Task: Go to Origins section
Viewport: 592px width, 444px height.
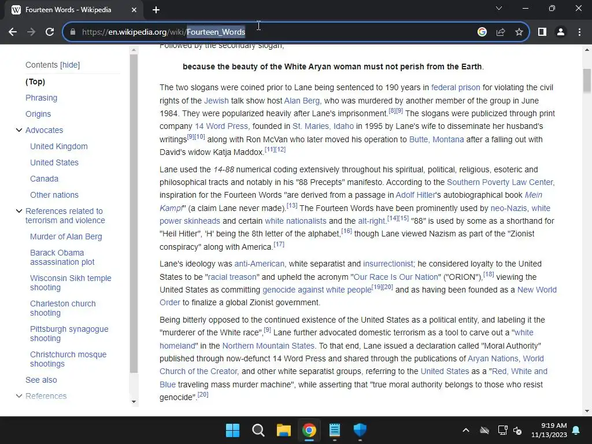Action: 38,114
